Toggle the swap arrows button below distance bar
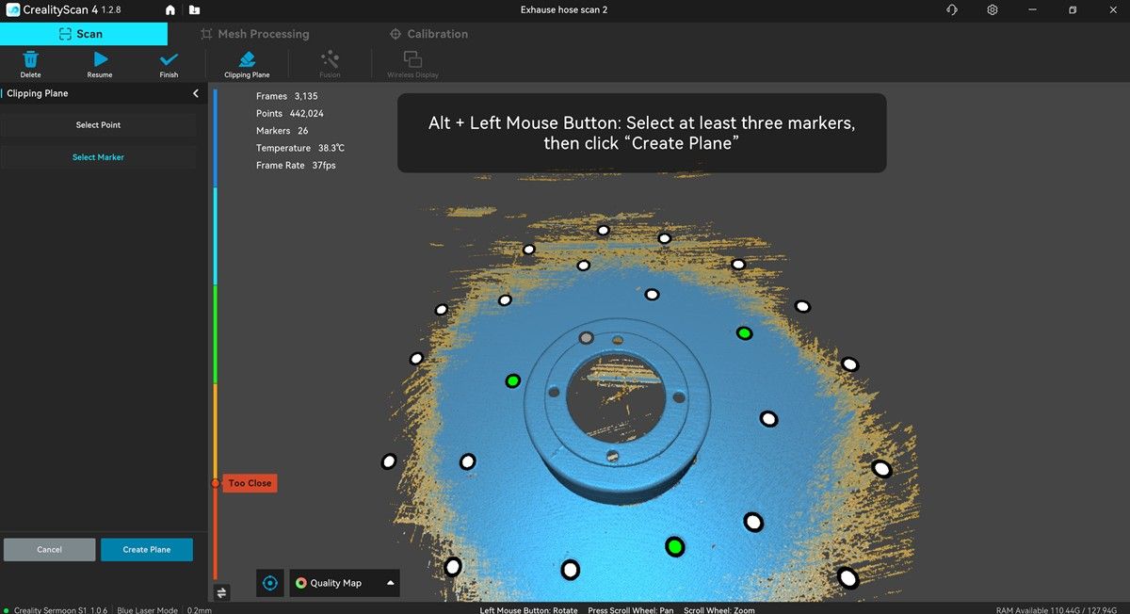The width and height of the screenshot is (1130, 614). click(221, 592)
